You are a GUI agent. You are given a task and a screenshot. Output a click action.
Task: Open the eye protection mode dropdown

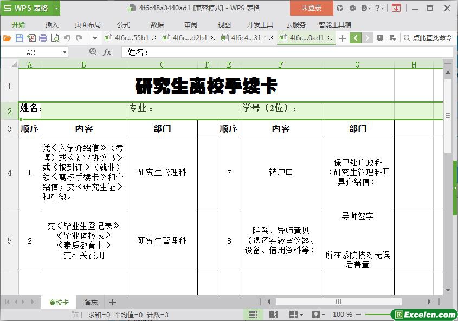coord(324,315)
